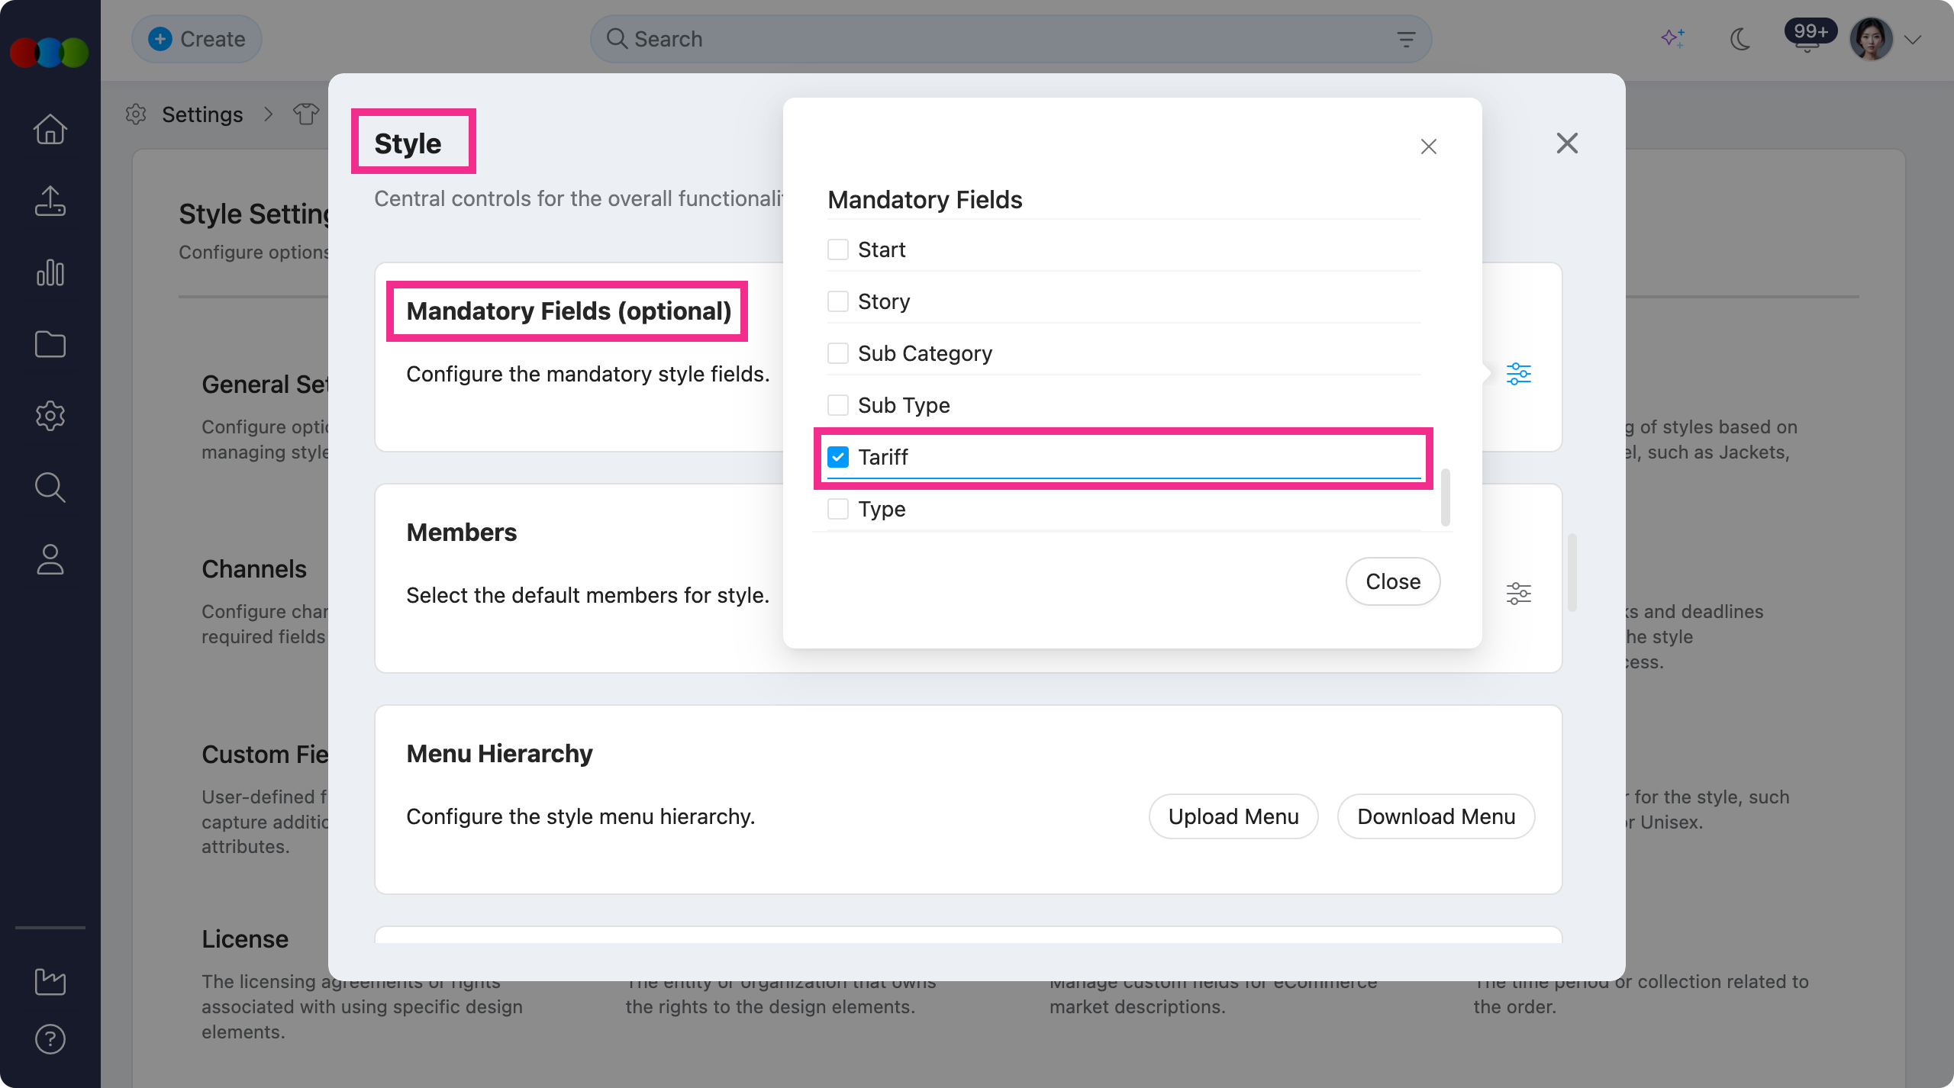The height and width of the screenshot is (1088, 1954).
Task: Open the bar chart analytics icon
Action: [x=50, y=272]
